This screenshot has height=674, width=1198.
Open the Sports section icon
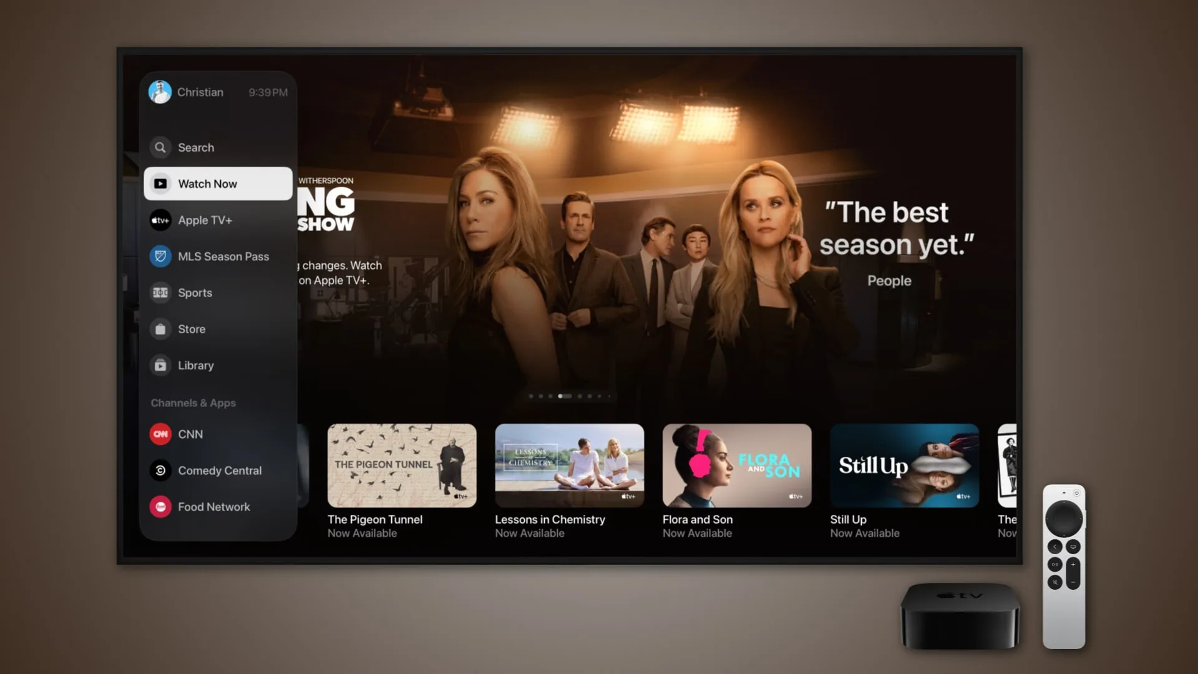click(x=160, y=292)
